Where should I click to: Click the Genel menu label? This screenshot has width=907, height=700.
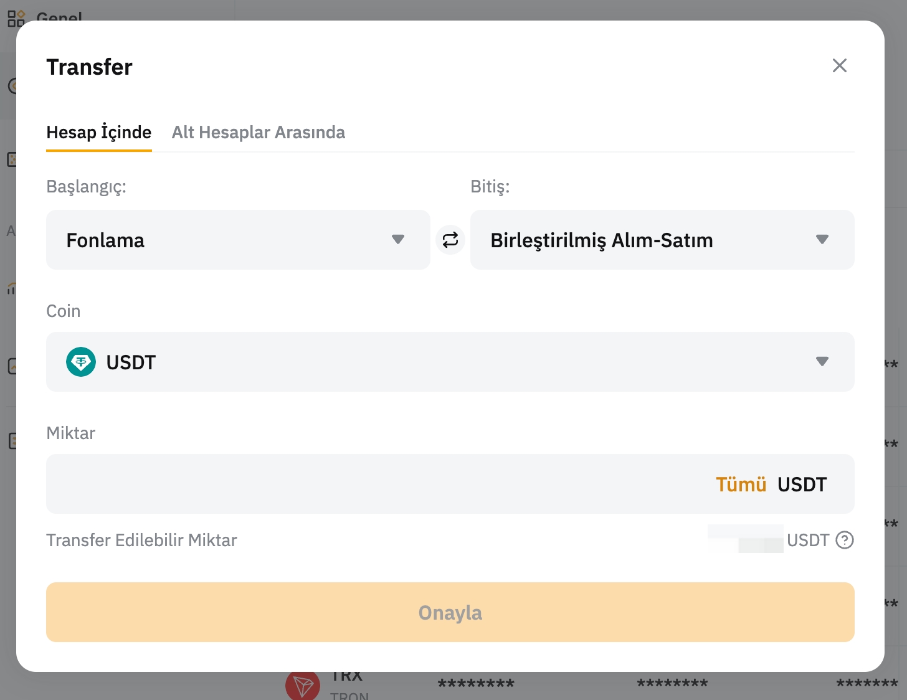[x=59, y=17]
